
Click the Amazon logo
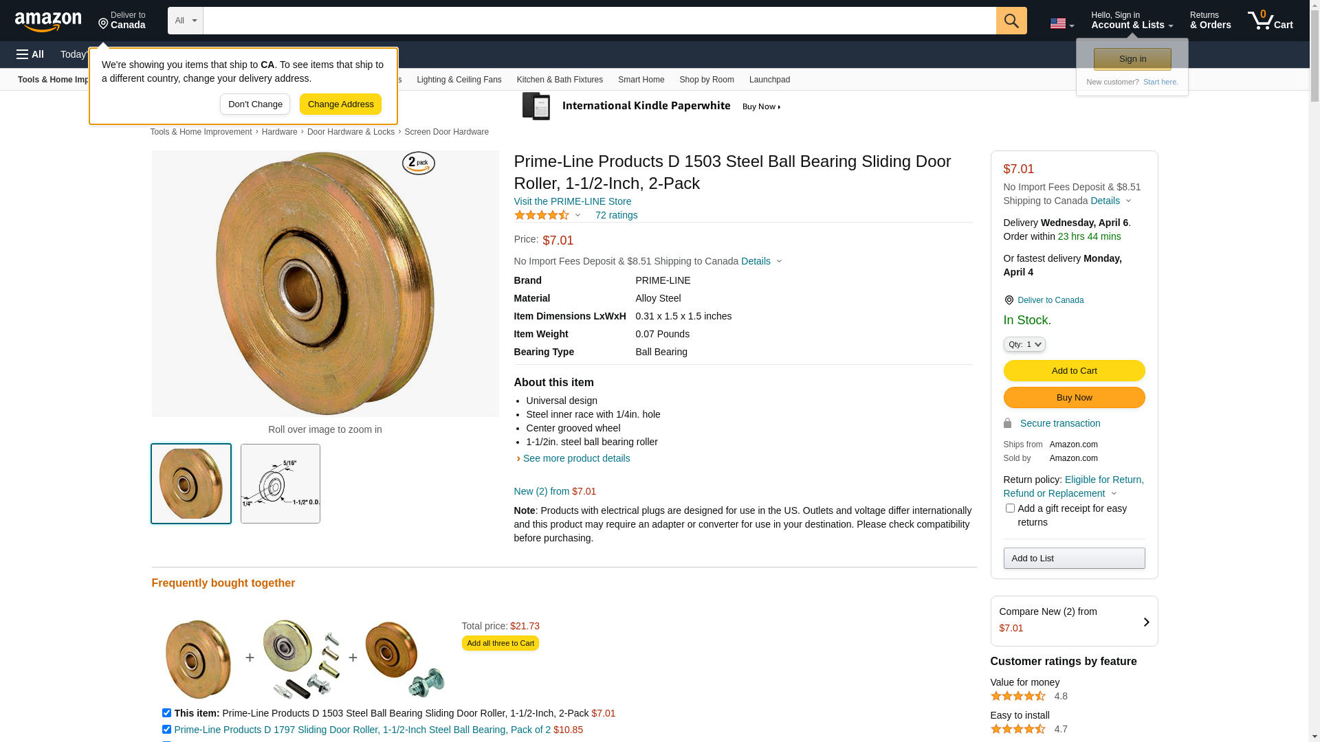tap(48, 21)
